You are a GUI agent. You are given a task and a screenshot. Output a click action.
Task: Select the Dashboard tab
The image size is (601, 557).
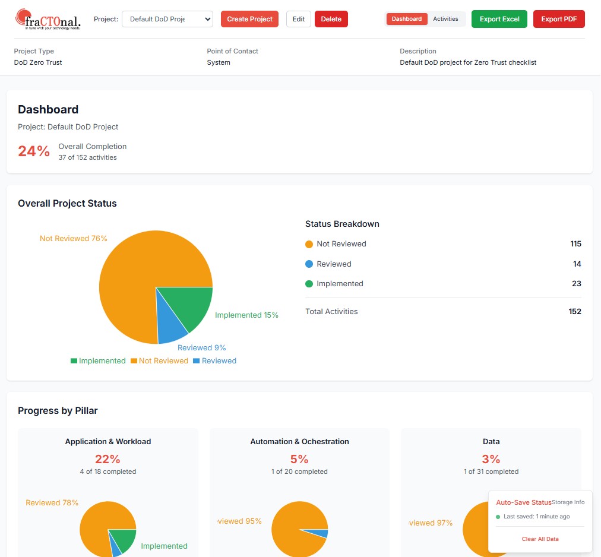tap(406, 18)
